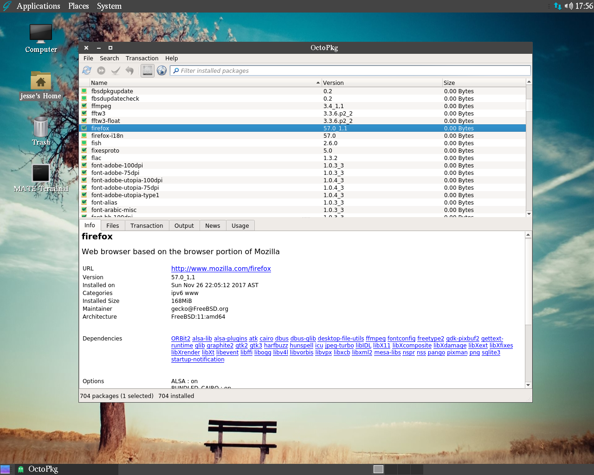Switch to the Usage tab

(x=240, y=226)
